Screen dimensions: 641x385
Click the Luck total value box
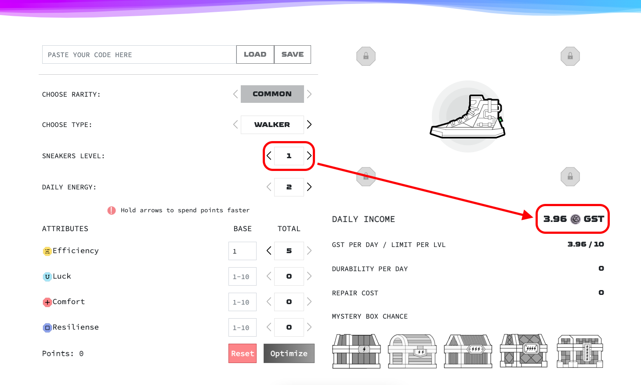[x=289, y=276]
